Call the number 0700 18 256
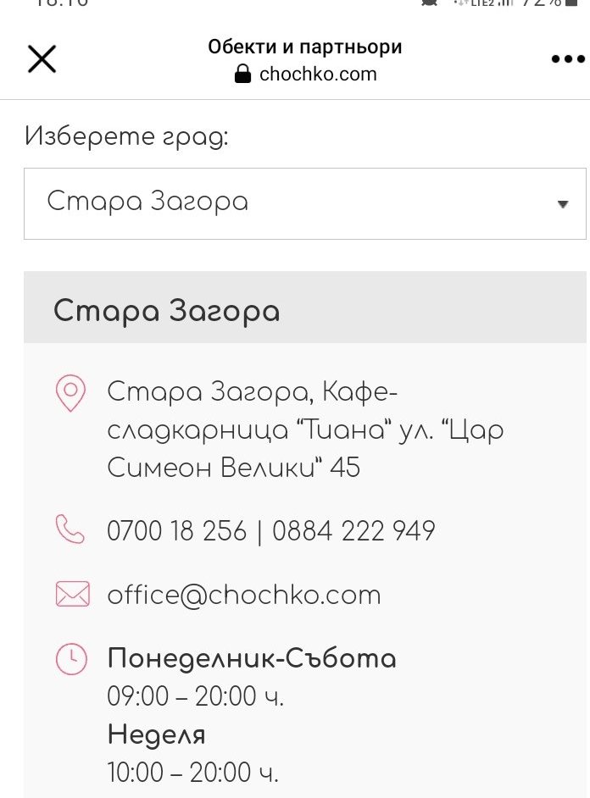Screen dimensions: 590x798 coord(176,531)
